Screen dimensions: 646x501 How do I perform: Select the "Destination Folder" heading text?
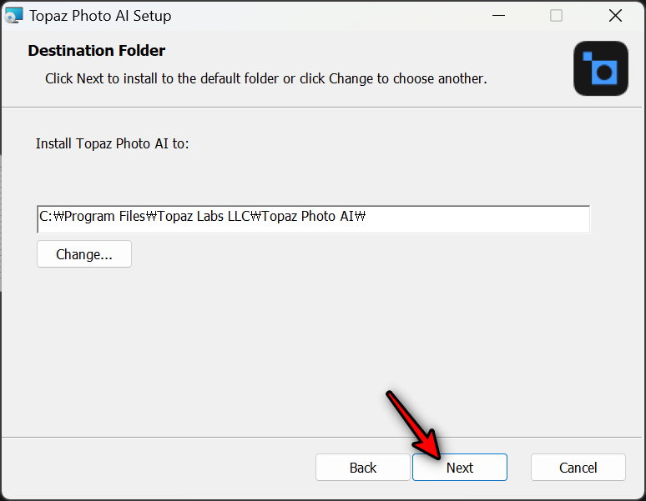click(x=97, y=51)
